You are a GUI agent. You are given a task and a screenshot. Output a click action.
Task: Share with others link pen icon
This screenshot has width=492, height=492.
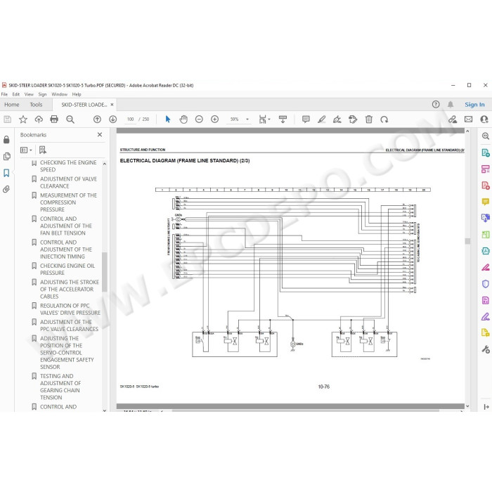pyautogui.click(x=452, y=119)
